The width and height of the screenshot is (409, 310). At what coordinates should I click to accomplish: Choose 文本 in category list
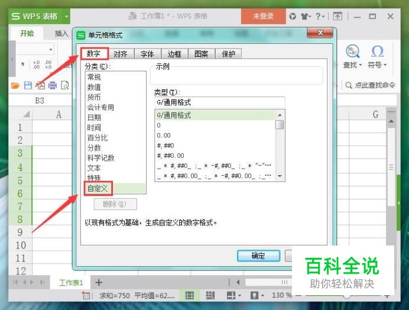click(x=115, y=168)
